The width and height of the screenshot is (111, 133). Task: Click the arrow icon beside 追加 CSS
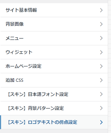click(101, 80)
